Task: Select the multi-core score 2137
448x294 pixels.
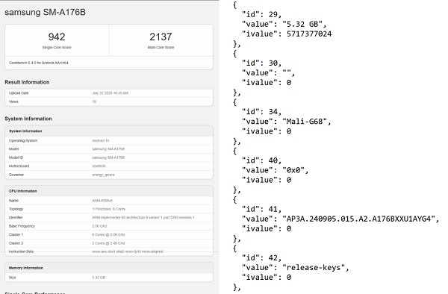Action: 161,37
